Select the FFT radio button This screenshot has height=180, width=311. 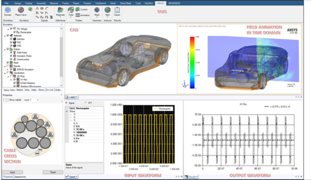[86, 103]
